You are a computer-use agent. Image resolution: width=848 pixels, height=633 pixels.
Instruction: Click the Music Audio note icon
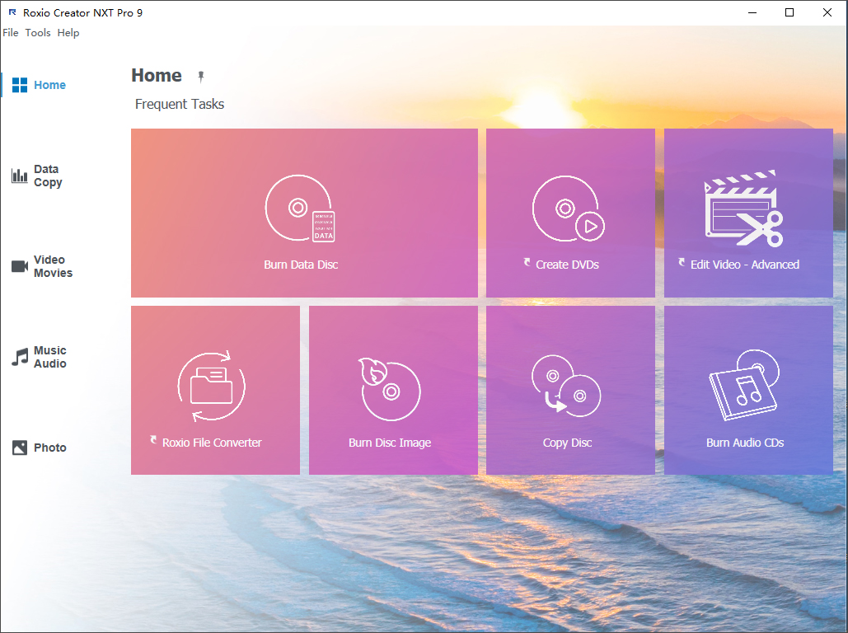[20, 357]
